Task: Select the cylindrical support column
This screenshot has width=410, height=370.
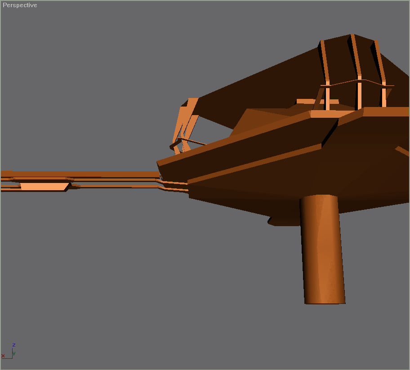Action: (323, 249)
